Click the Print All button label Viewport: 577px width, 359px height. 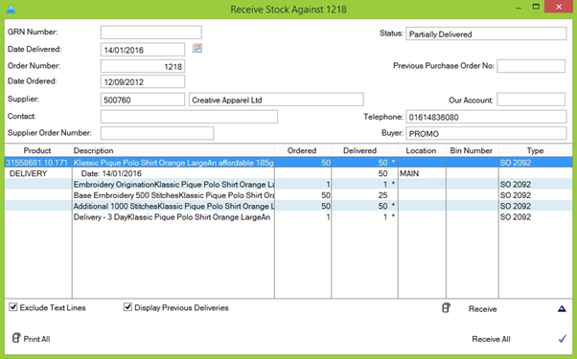tap(36, 339)
